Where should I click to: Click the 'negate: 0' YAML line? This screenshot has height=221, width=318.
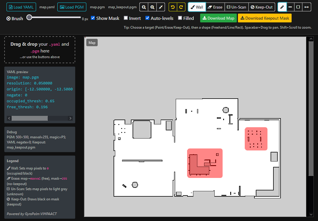pyautogui.click(x=17, y=95)
